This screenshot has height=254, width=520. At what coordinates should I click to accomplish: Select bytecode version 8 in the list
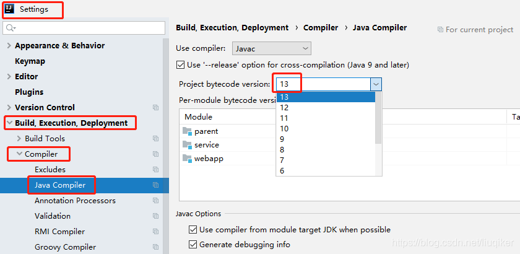[326, 150]
